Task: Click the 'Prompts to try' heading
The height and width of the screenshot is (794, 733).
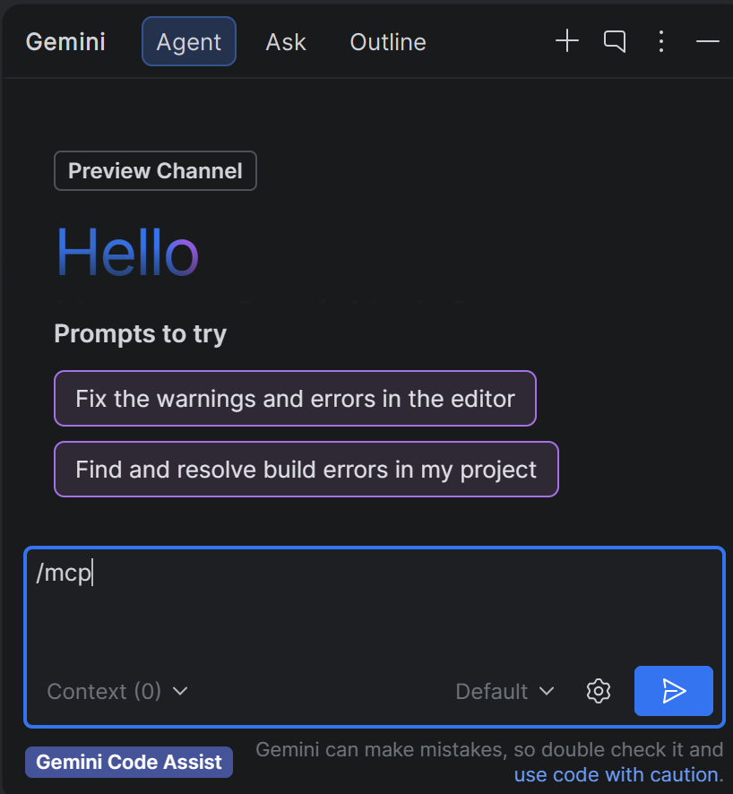Action: tap(140, 334)
